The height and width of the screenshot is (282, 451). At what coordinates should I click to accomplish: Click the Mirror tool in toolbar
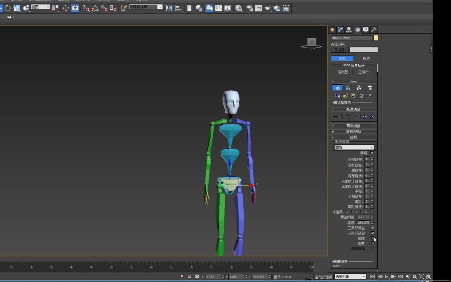[169, 8]
